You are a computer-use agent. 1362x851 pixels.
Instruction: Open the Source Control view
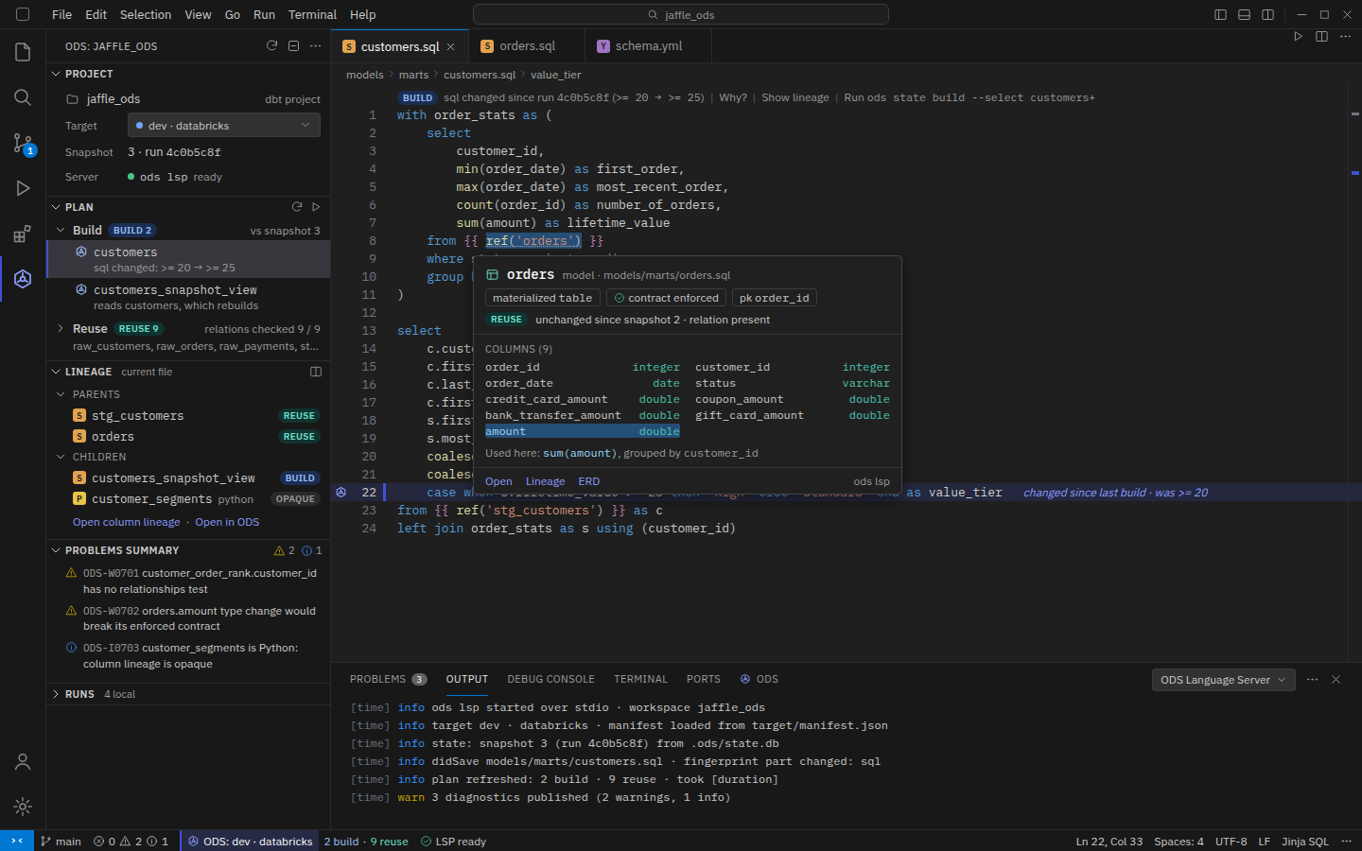23,143
